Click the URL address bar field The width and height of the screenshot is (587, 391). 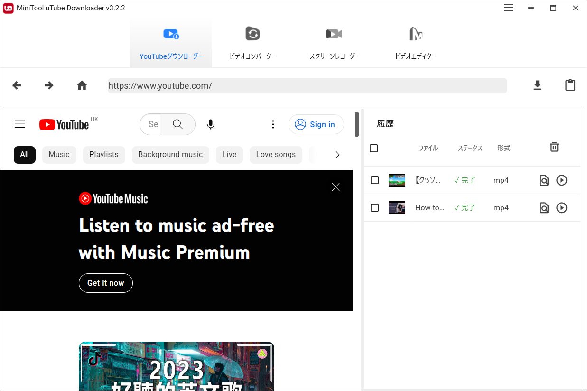(307, 86)
